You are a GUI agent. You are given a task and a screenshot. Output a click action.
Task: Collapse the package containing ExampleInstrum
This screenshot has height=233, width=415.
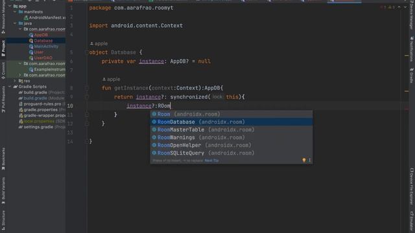pyautogui.click(x=20, y=63)
